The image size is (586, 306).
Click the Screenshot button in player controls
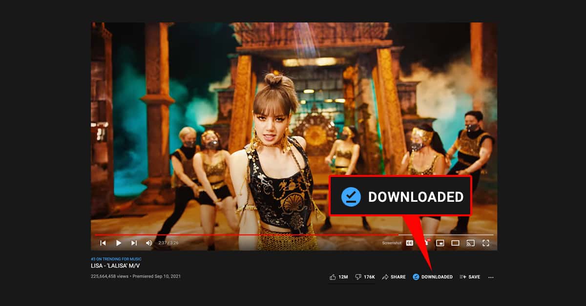392,243
